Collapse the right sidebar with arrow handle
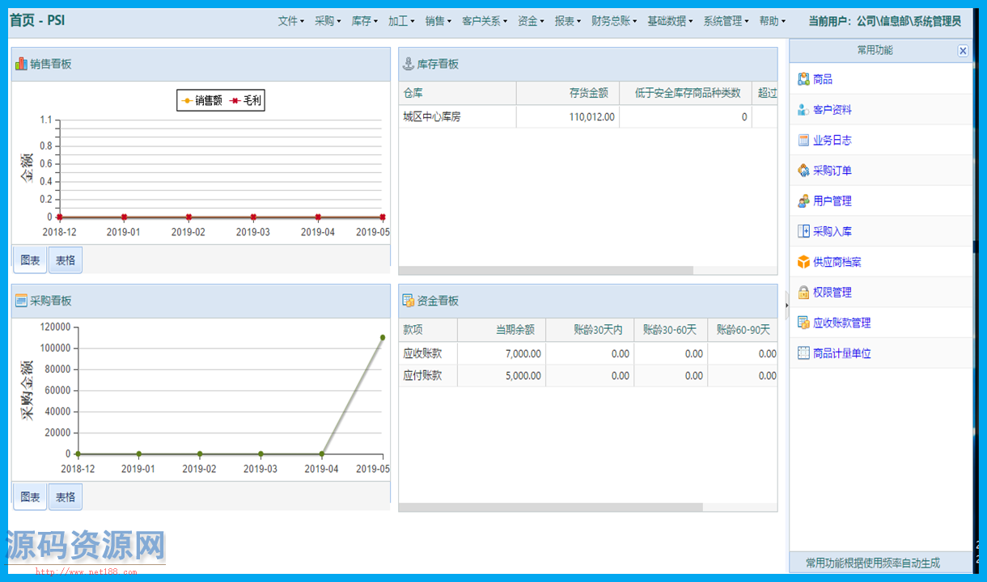987x582 pixels. [x=786, y=305]
